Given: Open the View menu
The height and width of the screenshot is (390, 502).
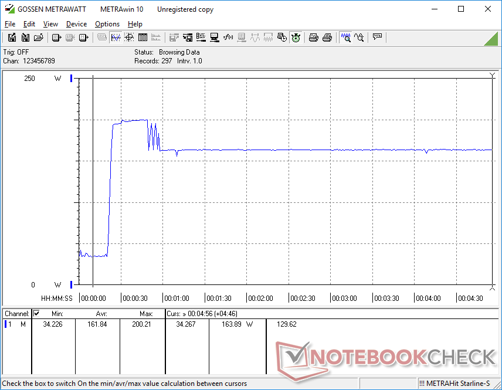Looking at the screenshot, I should (x=50, y=24).
